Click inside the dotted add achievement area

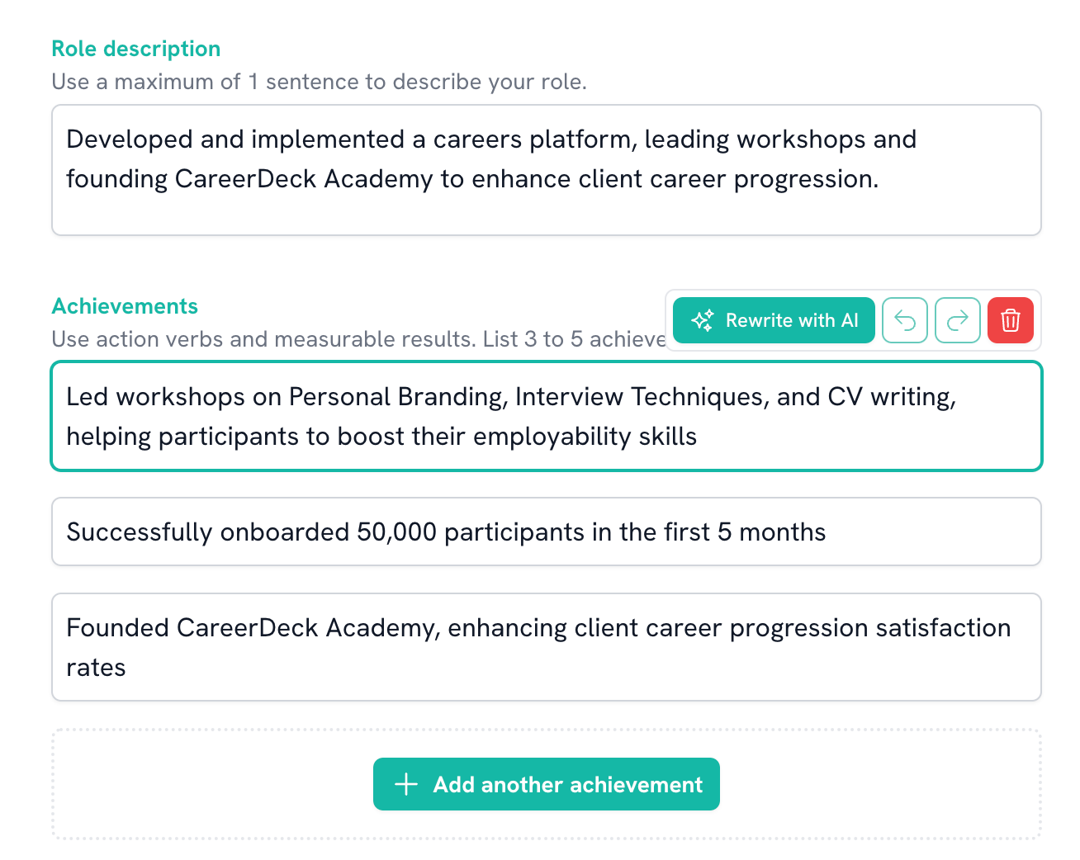[x=546, y=784]
